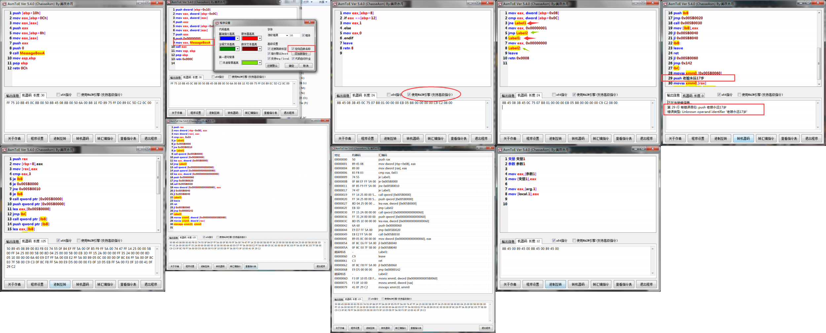Confirm settings with the 确定 button
Viewport: 826px width, 333px height.
click(291, 66)
